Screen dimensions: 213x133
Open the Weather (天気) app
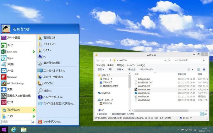[18, 89]
